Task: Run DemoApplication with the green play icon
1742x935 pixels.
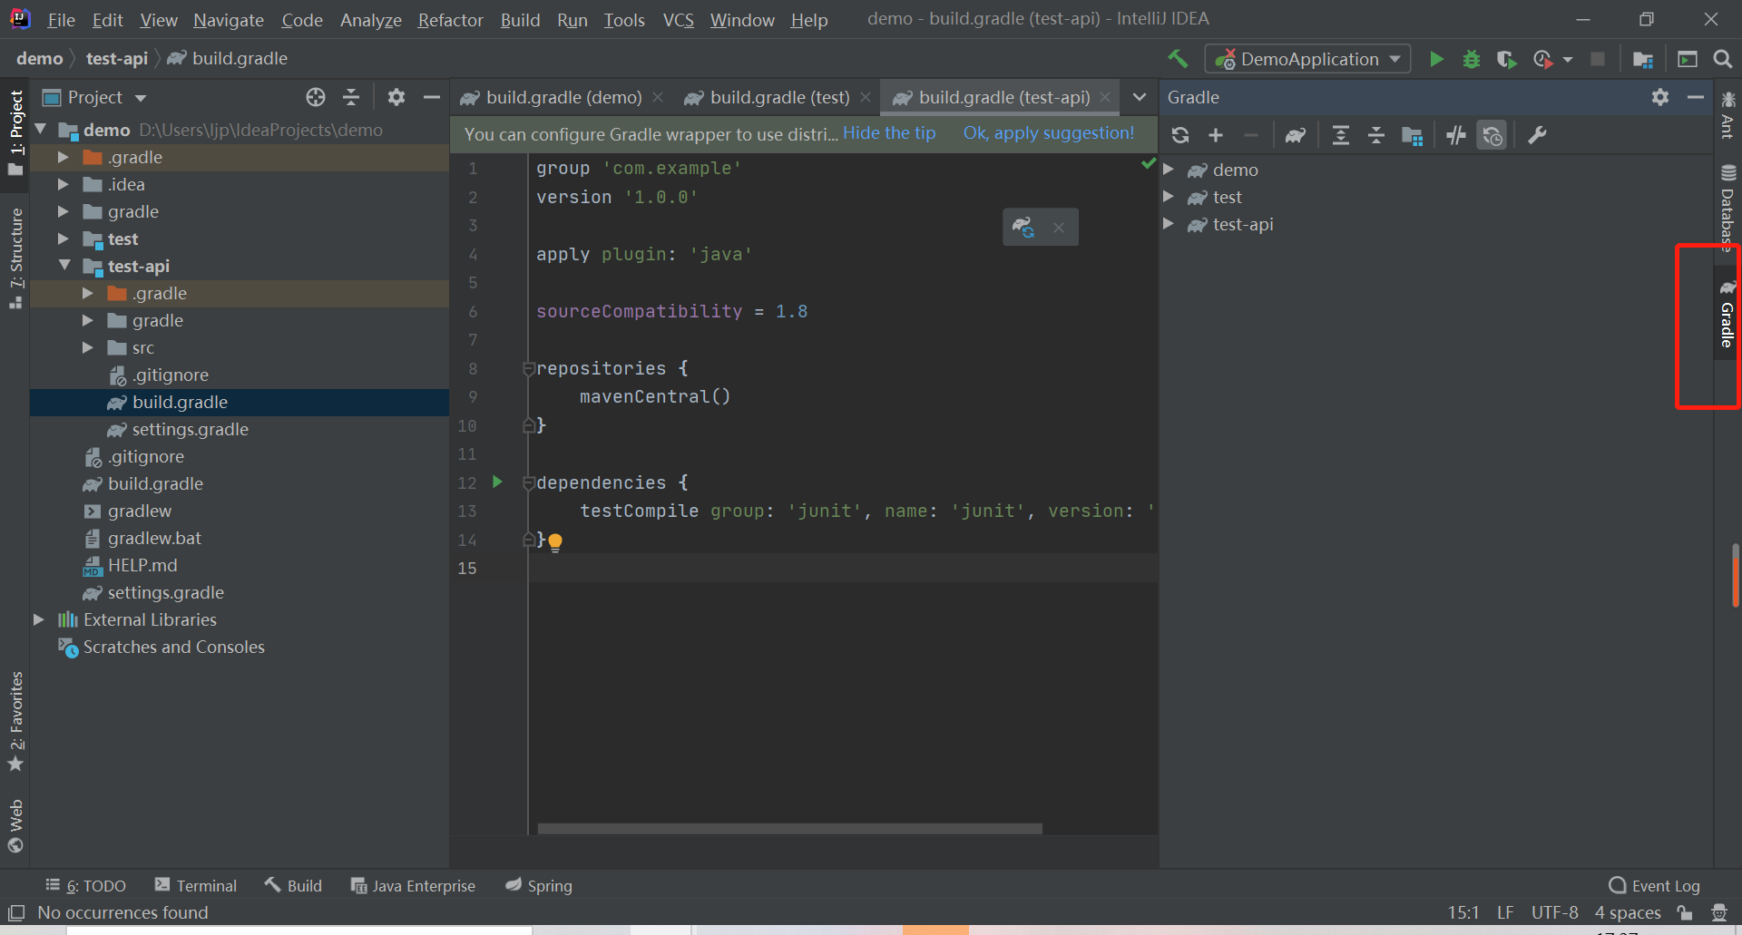Action: (1436, 58)
